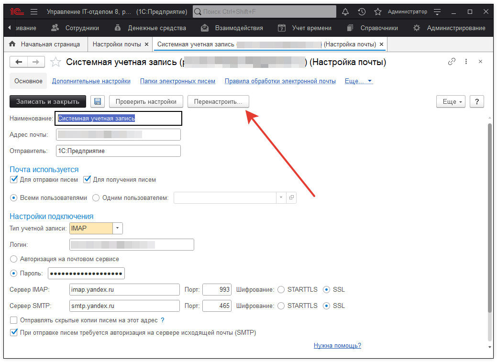Switch to 'Настройки почты' tab
497x362 pixels.
(116, 44)
